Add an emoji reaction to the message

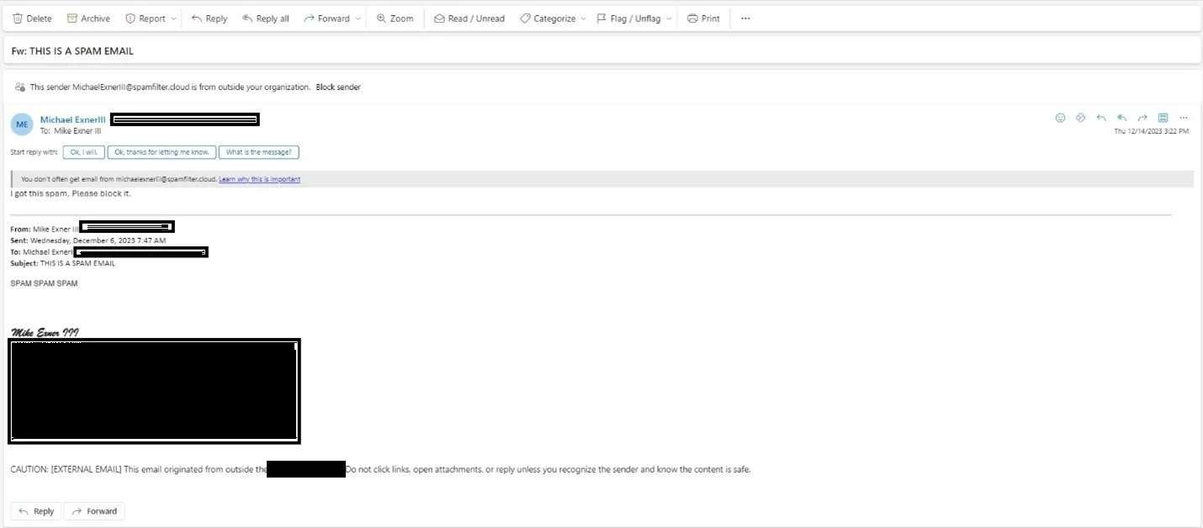[x=1060, y=118]
